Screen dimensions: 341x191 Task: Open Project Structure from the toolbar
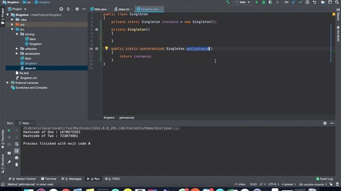click(323, 2)
